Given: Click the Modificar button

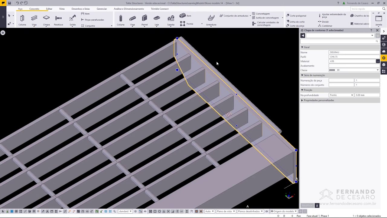Looking at the screenshot, I should point(307,205).
